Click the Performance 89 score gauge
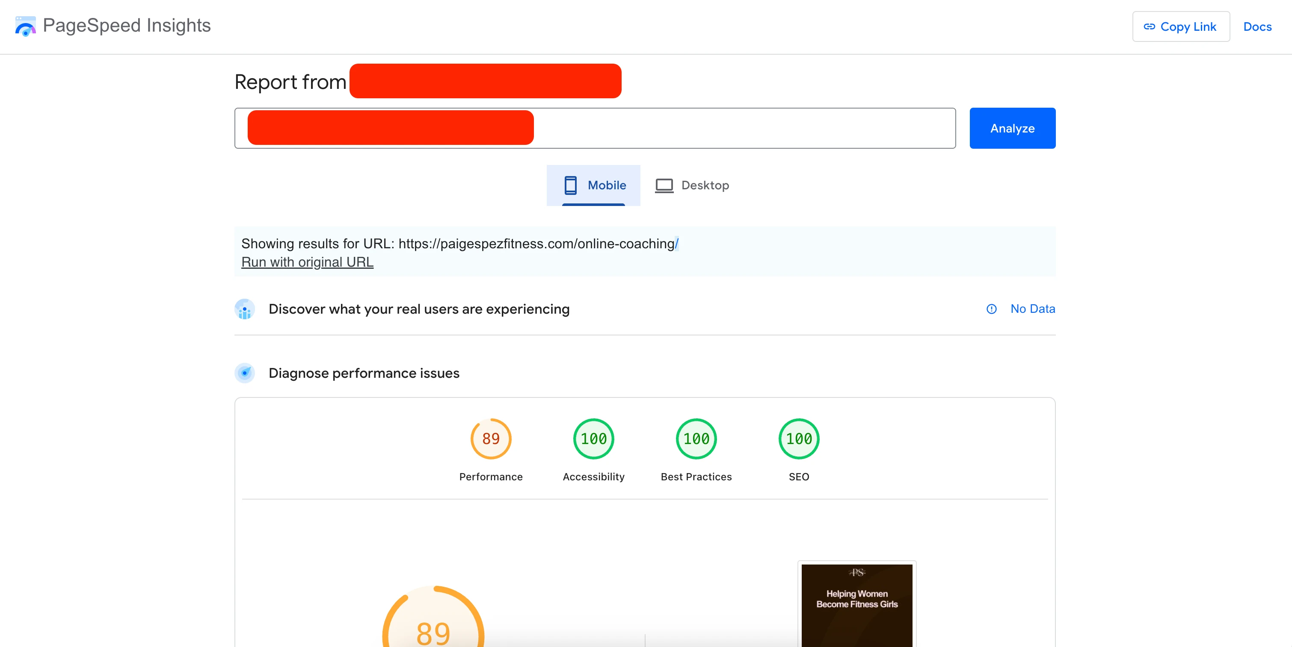The width and height of the screenshot is (1292, 647). [491, 438]
